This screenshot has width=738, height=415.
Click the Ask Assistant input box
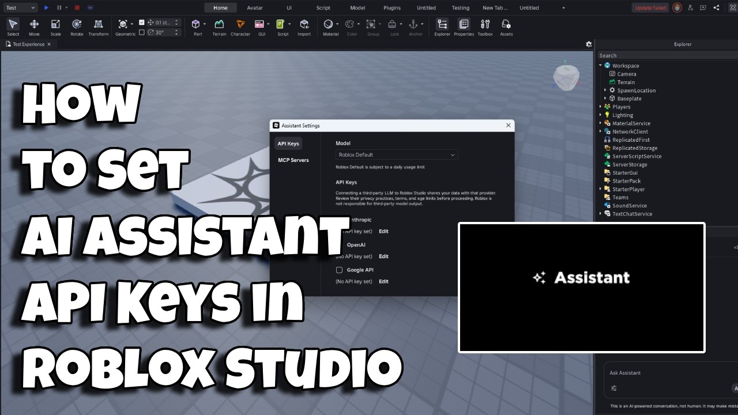tap(671, 373)
